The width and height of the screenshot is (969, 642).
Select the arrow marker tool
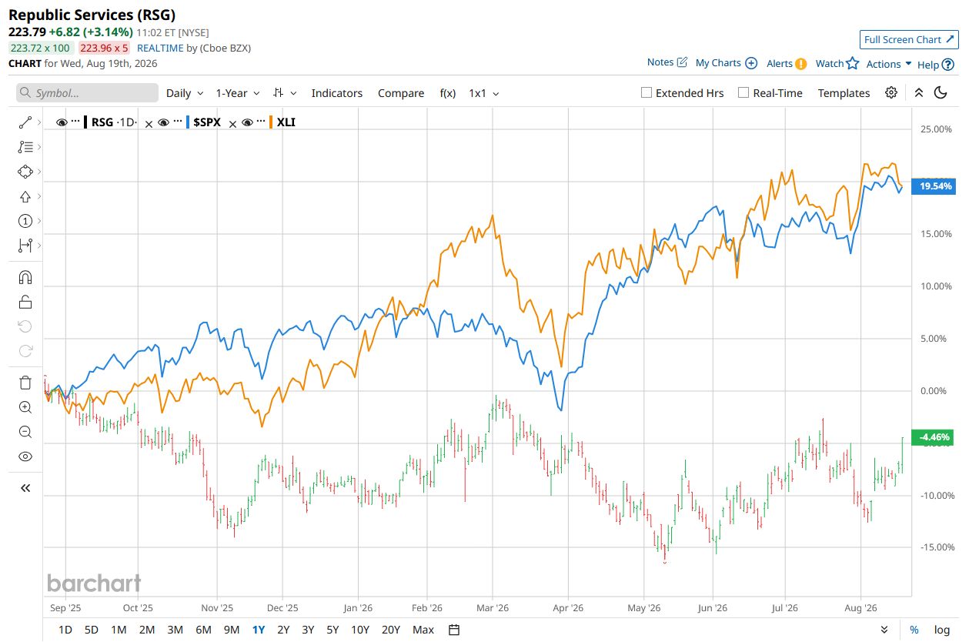click(25, 196)
